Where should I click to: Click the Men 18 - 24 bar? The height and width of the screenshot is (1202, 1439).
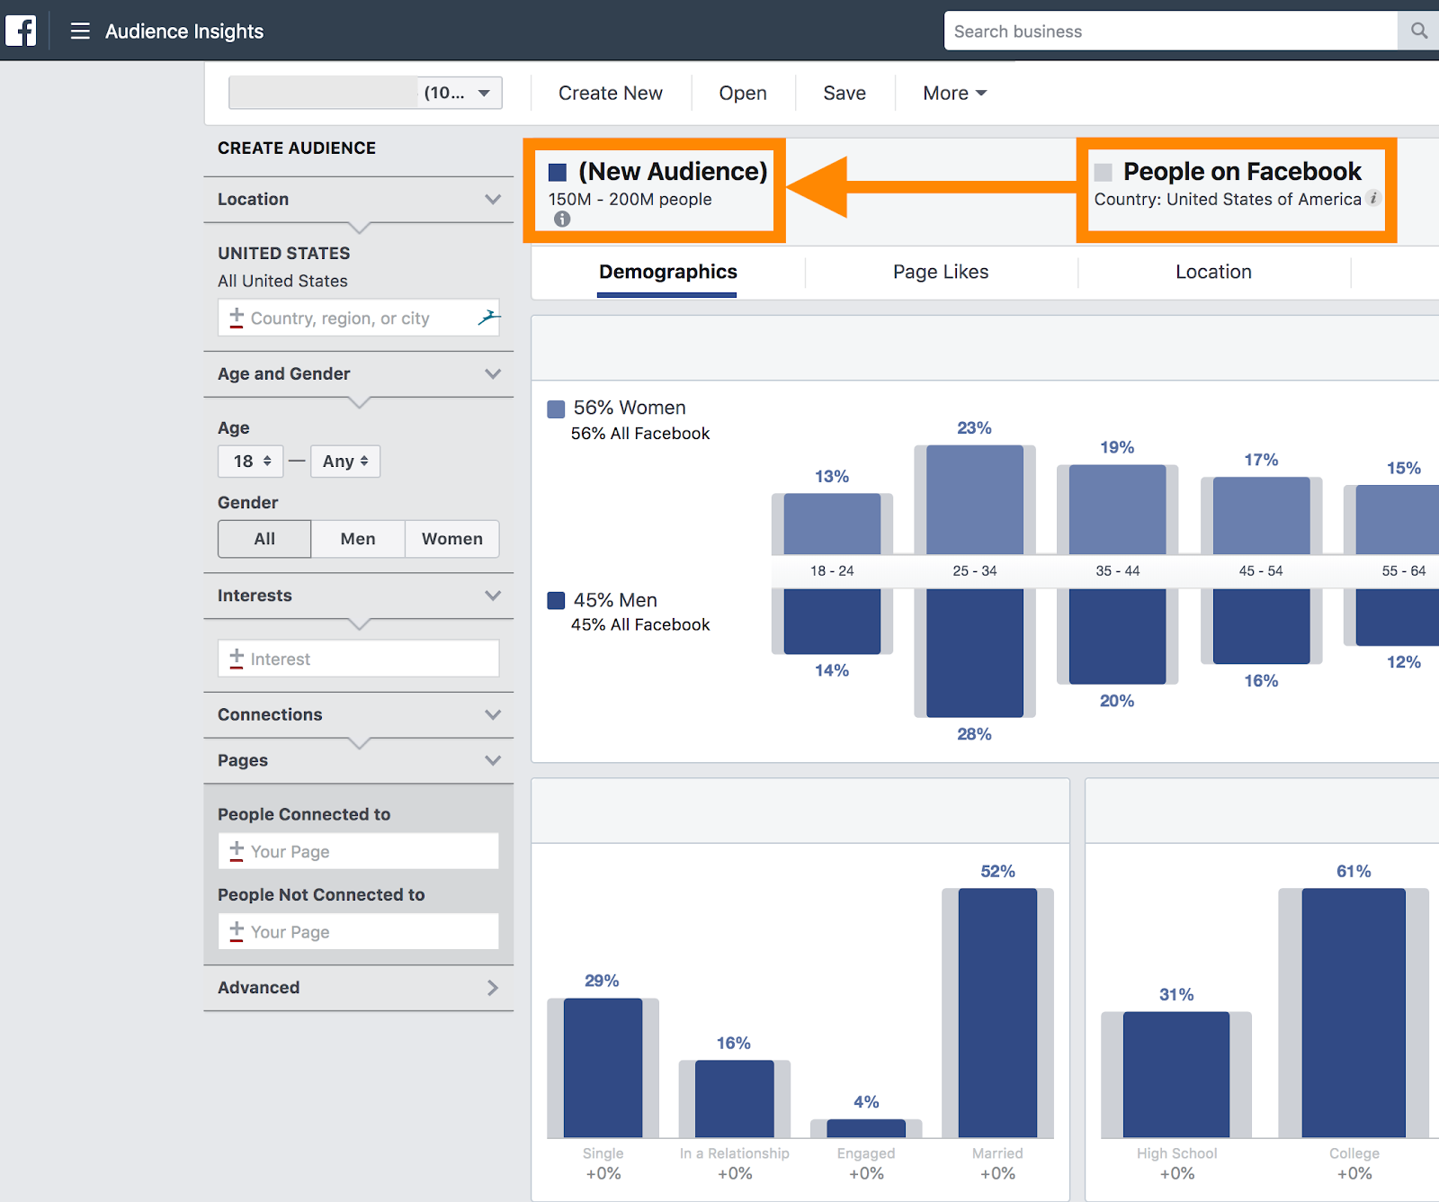pyautogui.click(x=832, y=622)
